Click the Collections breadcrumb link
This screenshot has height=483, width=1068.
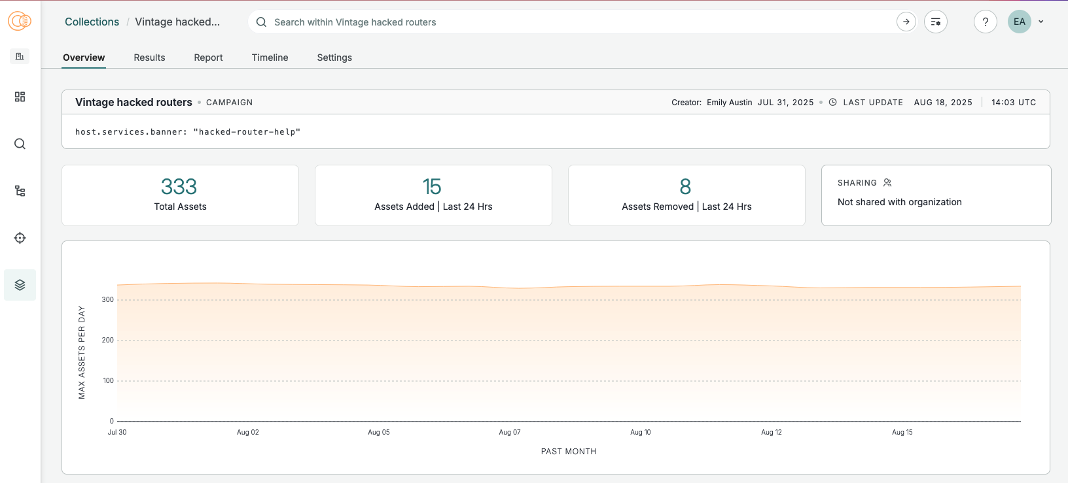92,22
